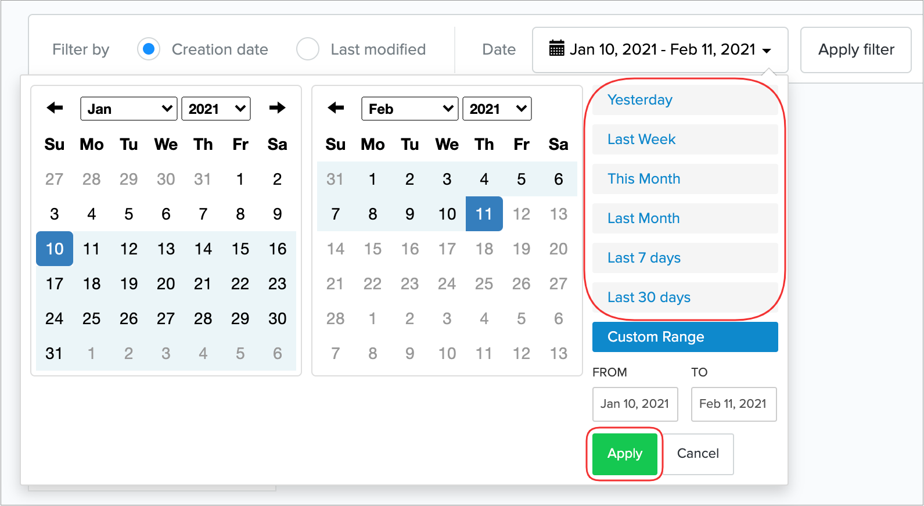
Task: Select the Custom Range option
Action: [685, 337]
